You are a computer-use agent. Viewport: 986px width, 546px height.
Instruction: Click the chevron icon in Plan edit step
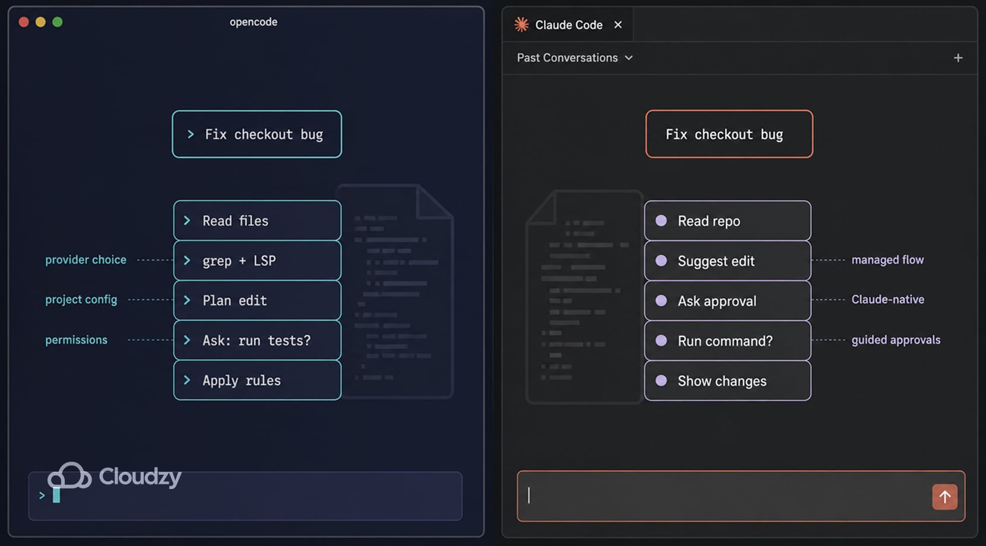point(187,300)
